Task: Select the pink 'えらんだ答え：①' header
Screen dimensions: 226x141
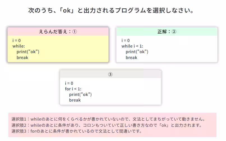Action: click(58, 31)
